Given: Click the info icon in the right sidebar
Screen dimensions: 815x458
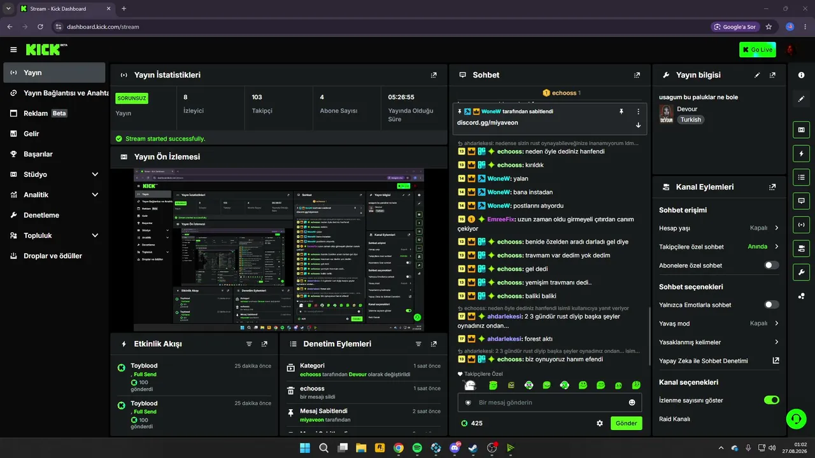Looking at the screenshot, I should coord(801,75).
